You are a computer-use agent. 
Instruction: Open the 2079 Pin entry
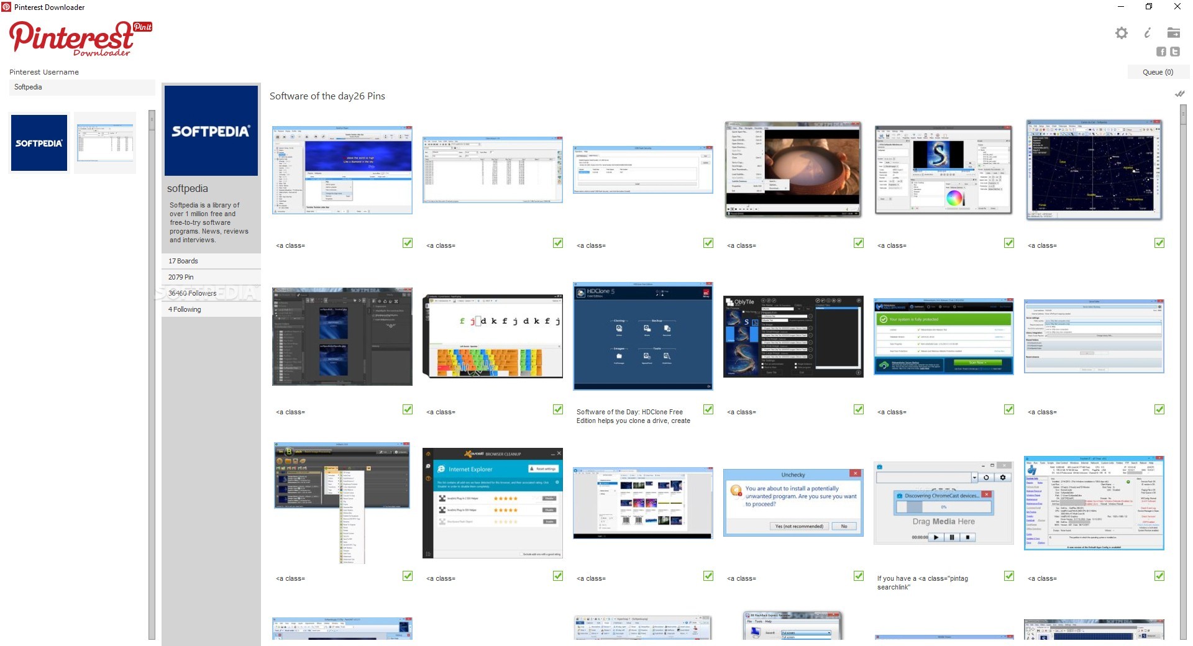[x=211, y=277]
